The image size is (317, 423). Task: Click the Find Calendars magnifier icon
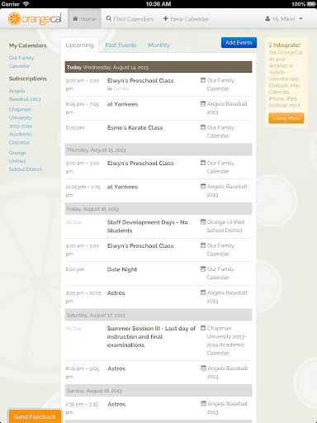(109, 18)
